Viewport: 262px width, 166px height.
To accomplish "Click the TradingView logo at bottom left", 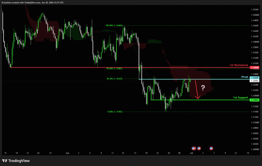I will 16,161.
